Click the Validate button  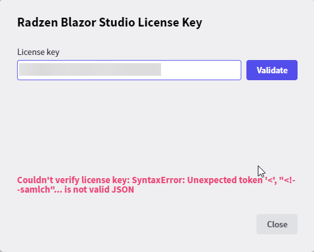coord(272,70)
